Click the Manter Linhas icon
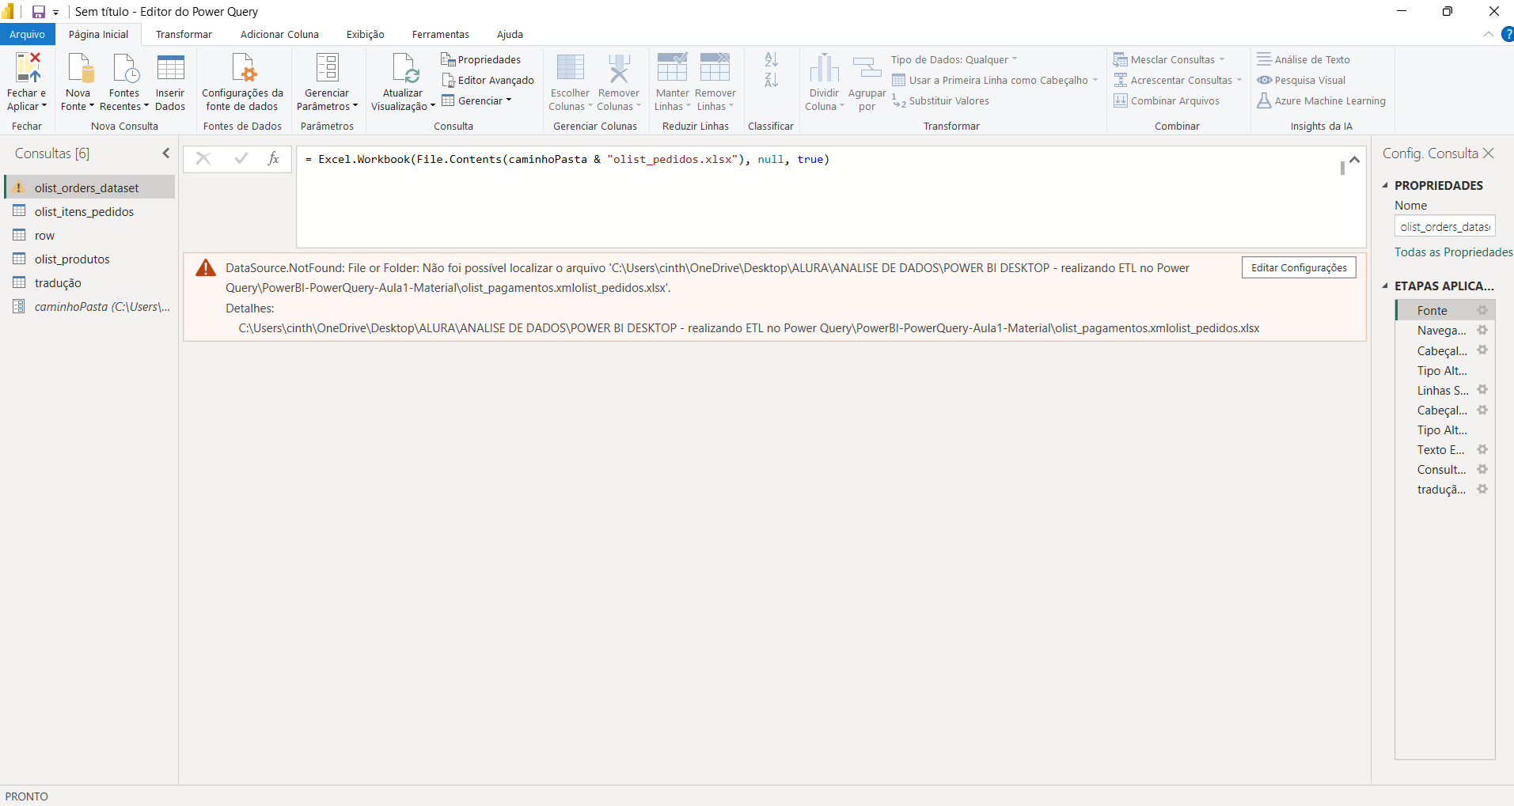Image resolution: width=1514 pixels, height=806 pixels. pos(673,68)
